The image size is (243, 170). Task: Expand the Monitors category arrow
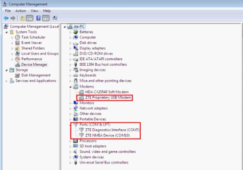coord(70,103)
